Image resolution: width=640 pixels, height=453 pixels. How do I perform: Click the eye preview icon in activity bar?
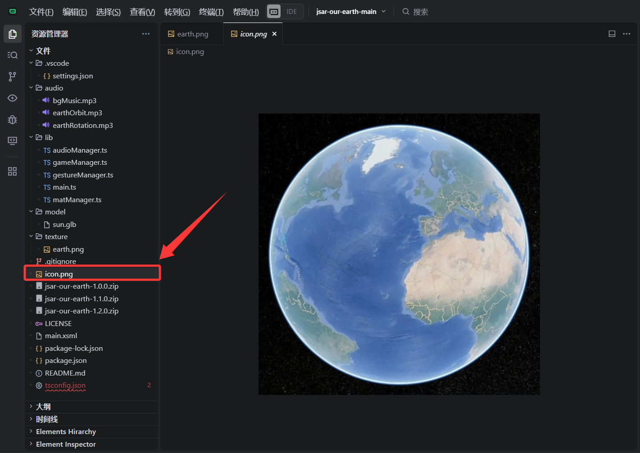point(13,98)
